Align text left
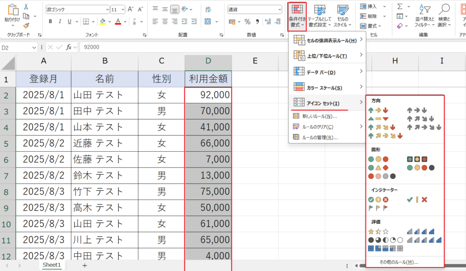Viewport: 466px width, 271px height. pyautogui.click(x=155, y=21)
